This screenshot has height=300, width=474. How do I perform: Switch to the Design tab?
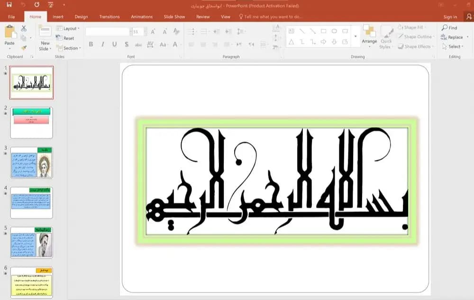click(x=81, y=17)
